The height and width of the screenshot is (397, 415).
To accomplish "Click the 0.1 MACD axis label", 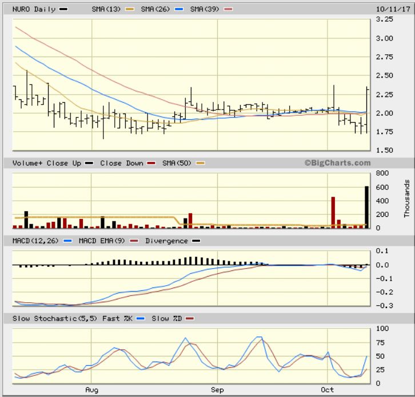I will coord(382,251).
